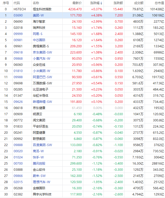Click the 16.30亿 turnover value
165x198 pixels.
138,164
